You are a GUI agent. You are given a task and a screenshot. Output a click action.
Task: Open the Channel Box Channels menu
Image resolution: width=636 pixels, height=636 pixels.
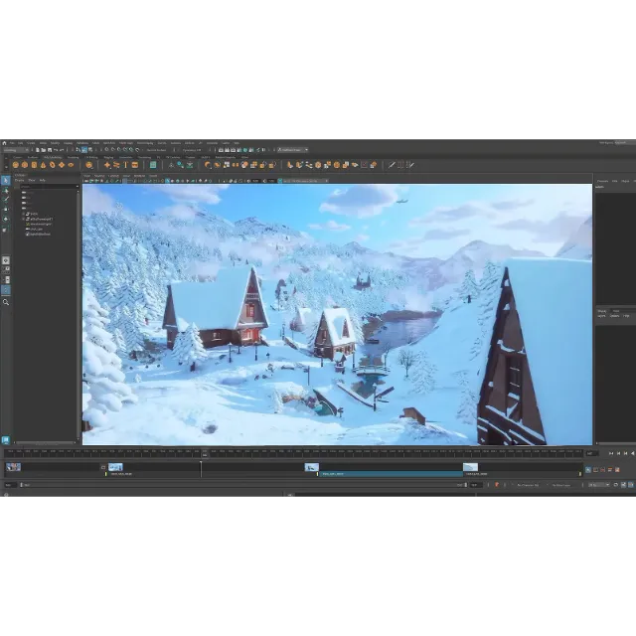click(603, 181)
